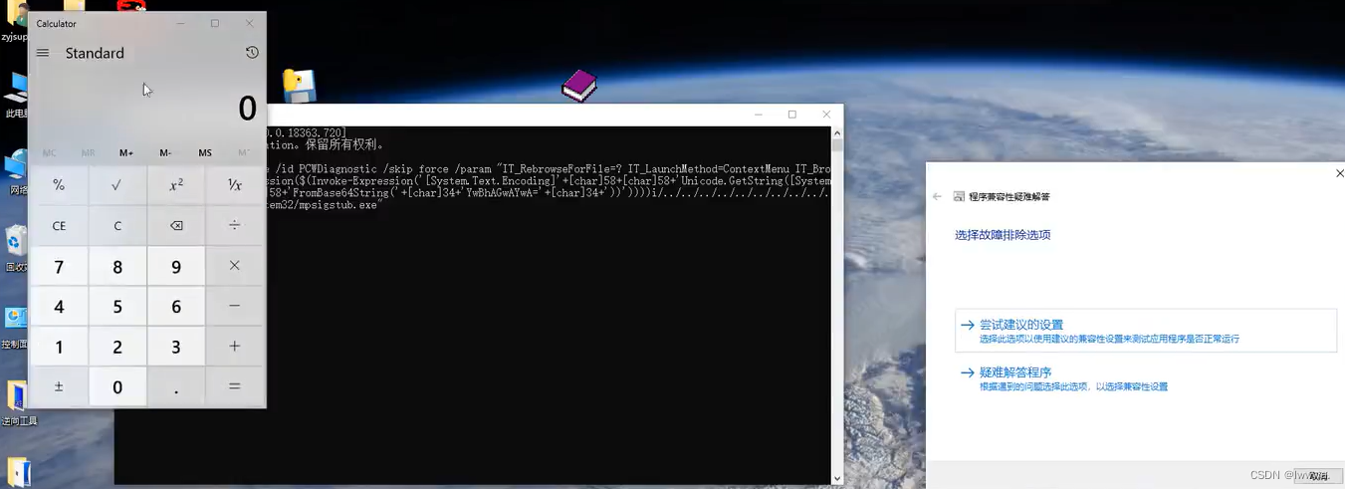1345x489 pixels.
Task: Close the command prompt window
Action: [x=826, y=115]
